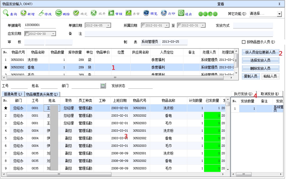286x180 pixels.
Task: Switch to 普通角度(1) tab
Action: pyautogui.click(x=13, y=94)
